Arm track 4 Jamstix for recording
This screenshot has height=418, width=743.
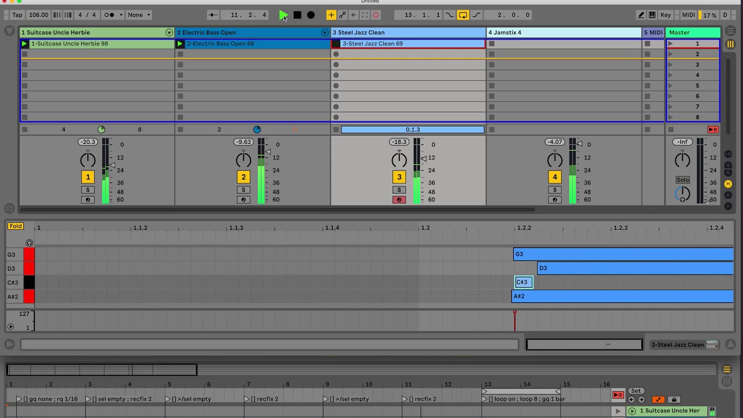[x=554, y=200]
